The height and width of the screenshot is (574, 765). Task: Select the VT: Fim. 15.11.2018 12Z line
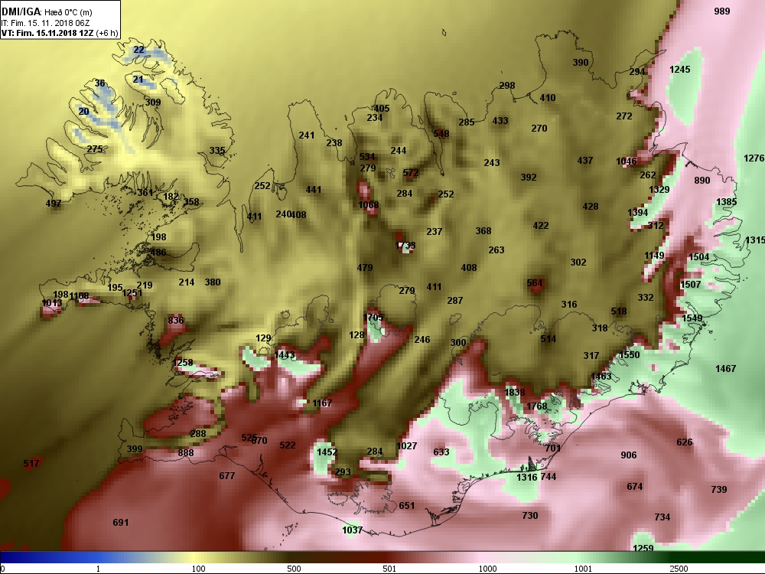[x=60, y=33]
